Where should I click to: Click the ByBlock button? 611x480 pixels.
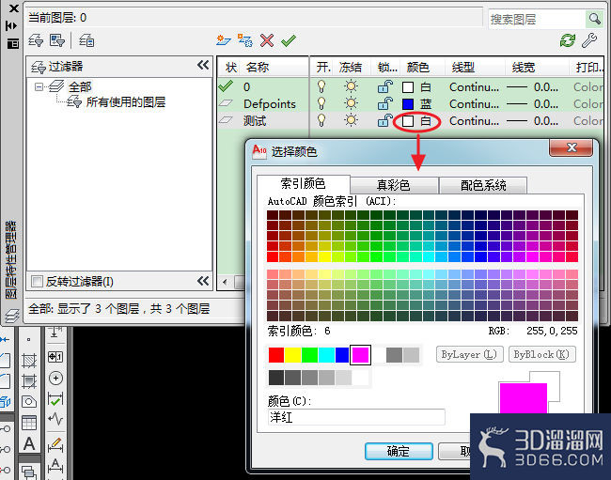point(541,354)
